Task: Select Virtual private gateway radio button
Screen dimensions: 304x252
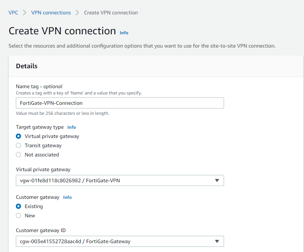Action: (18, 136)
